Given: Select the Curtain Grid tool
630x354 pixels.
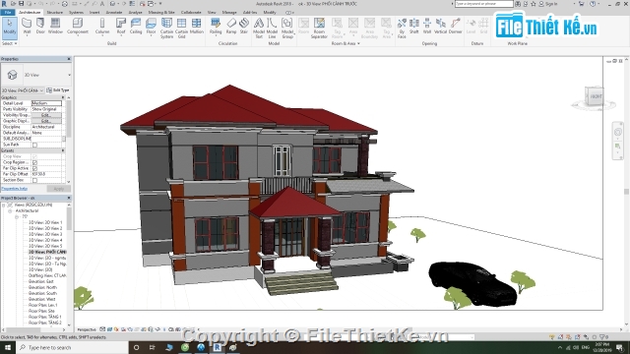Looking at the screenshot, I should tap(181, 29).
